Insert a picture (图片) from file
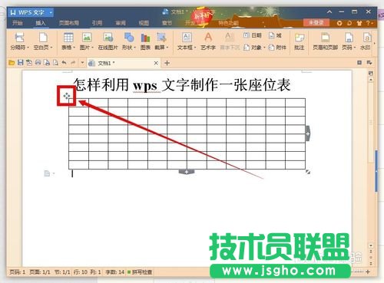 (x=87, y=41)
